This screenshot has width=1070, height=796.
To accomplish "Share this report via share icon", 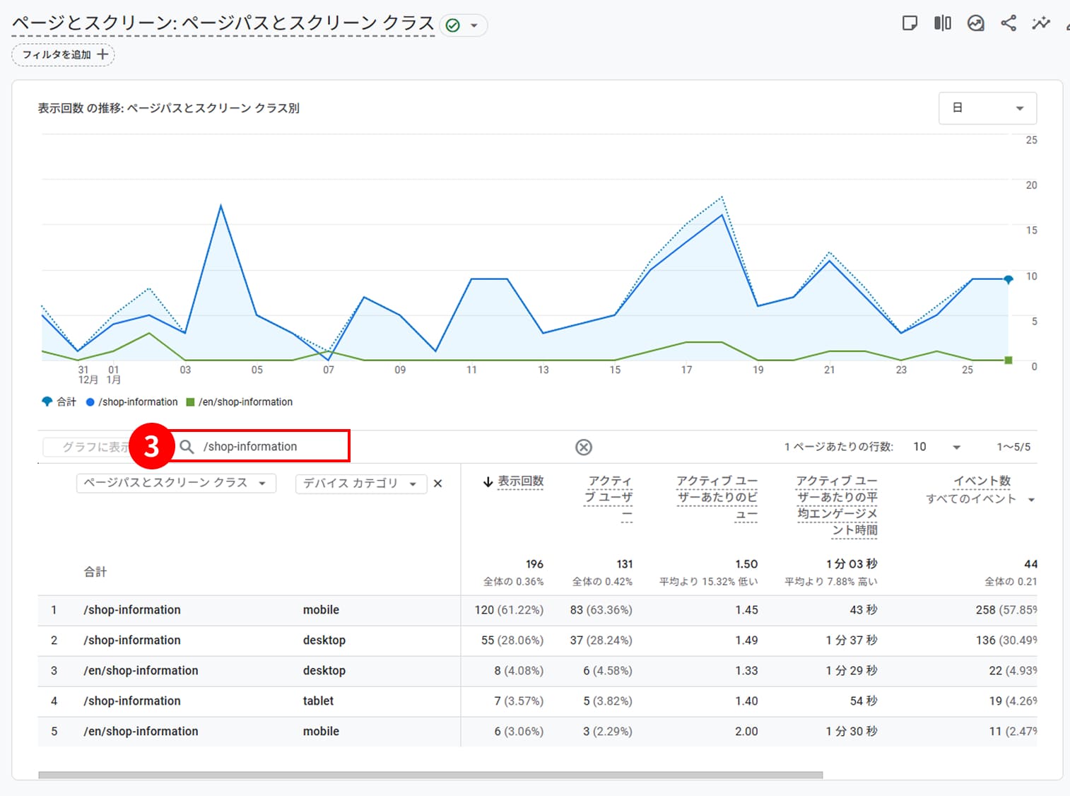I will point(1009,23).
